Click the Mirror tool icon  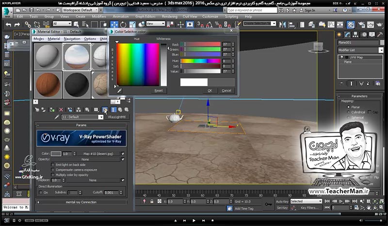tap(282, 25)
